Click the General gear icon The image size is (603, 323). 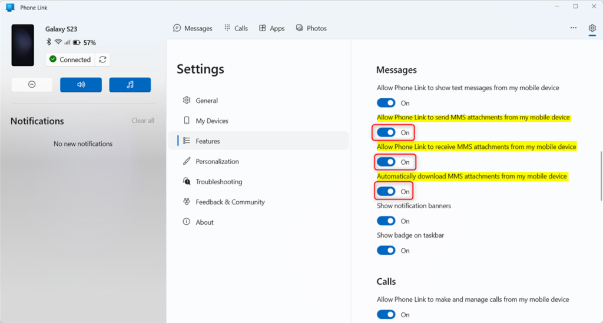click(187, 100)
